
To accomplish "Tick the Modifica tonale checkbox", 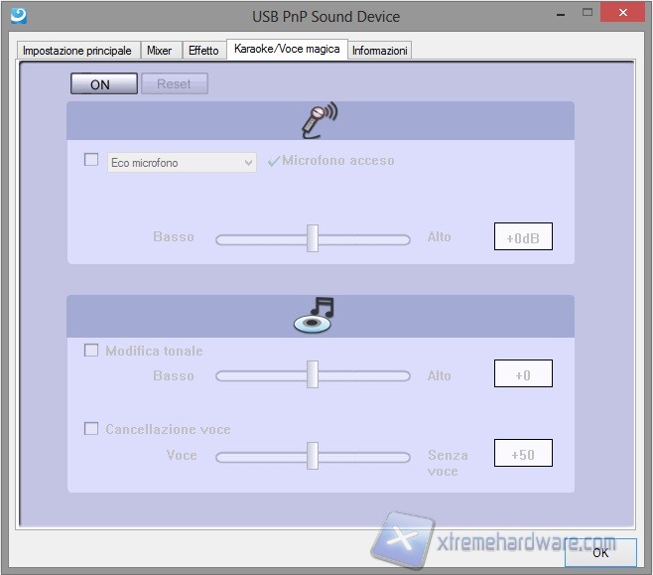I will click(x=91, y=351).
